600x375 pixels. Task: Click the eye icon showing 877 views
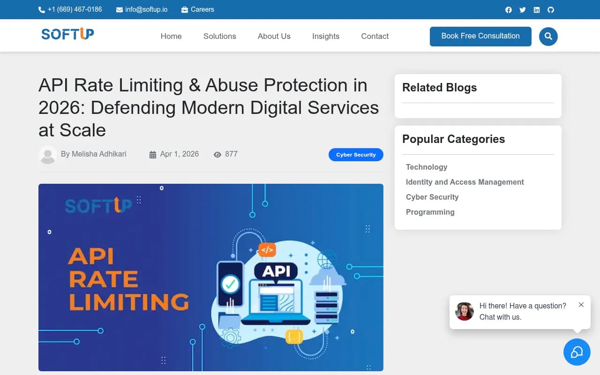pyautogui.click(x=217, y=154)
